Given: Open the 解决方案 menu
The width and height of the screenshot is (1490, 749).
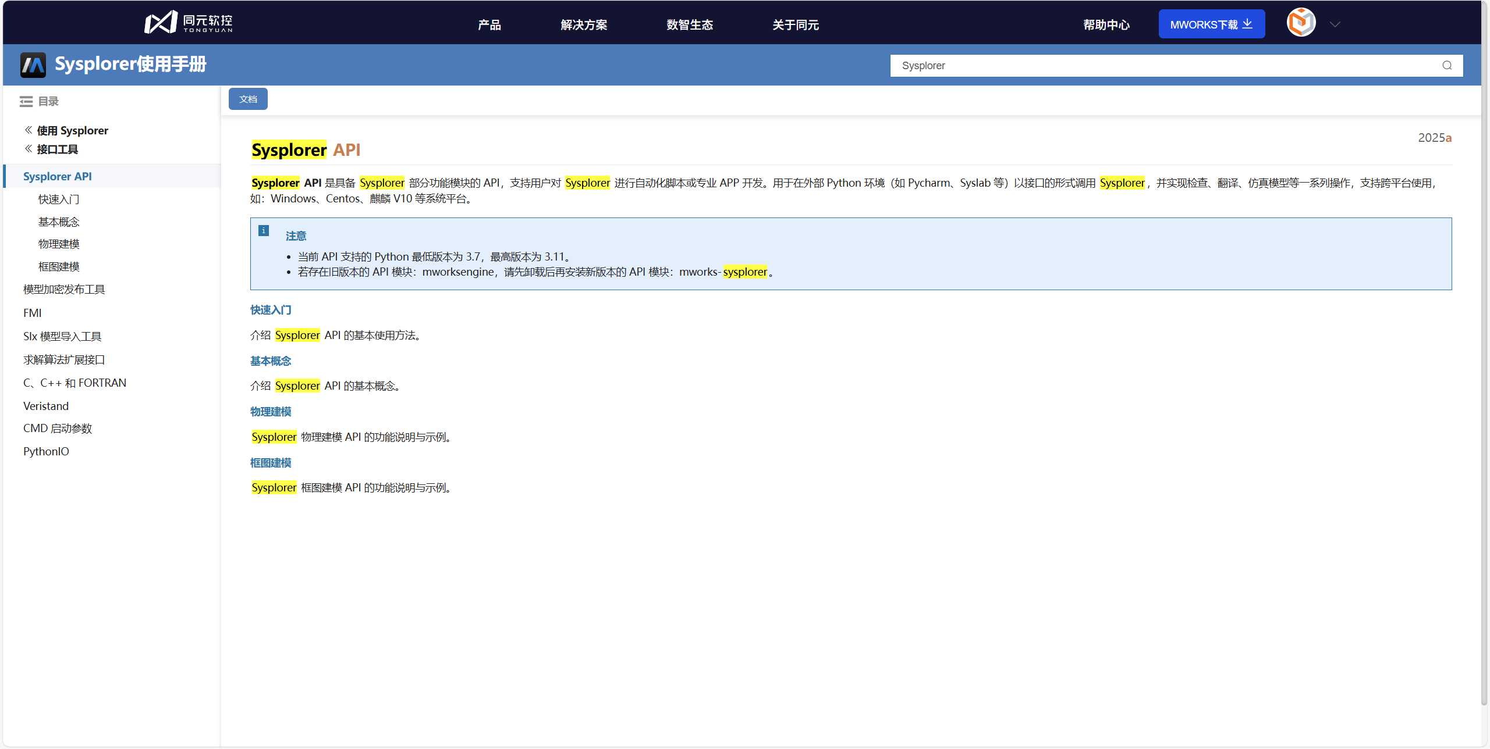Looking at the screenshot, I should click(584, 25).
